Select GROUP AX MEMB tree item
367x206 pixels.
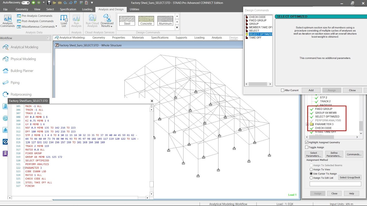[x=326, y=113]
